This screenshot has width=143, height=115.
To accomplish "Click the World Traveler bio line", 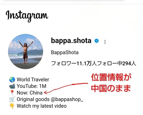I will [x=33, y=80].
